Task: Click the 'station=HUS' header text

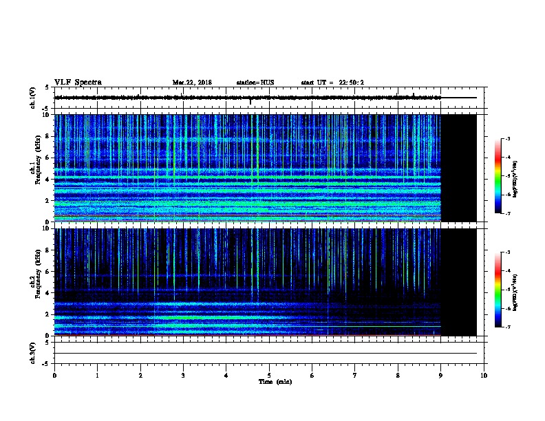Action: coord(255,83)
